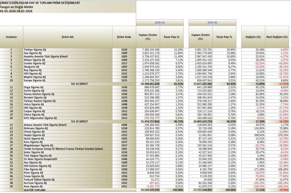
Task: Select the Şirket Kodu column header
Action: click(x=124, y=37)
